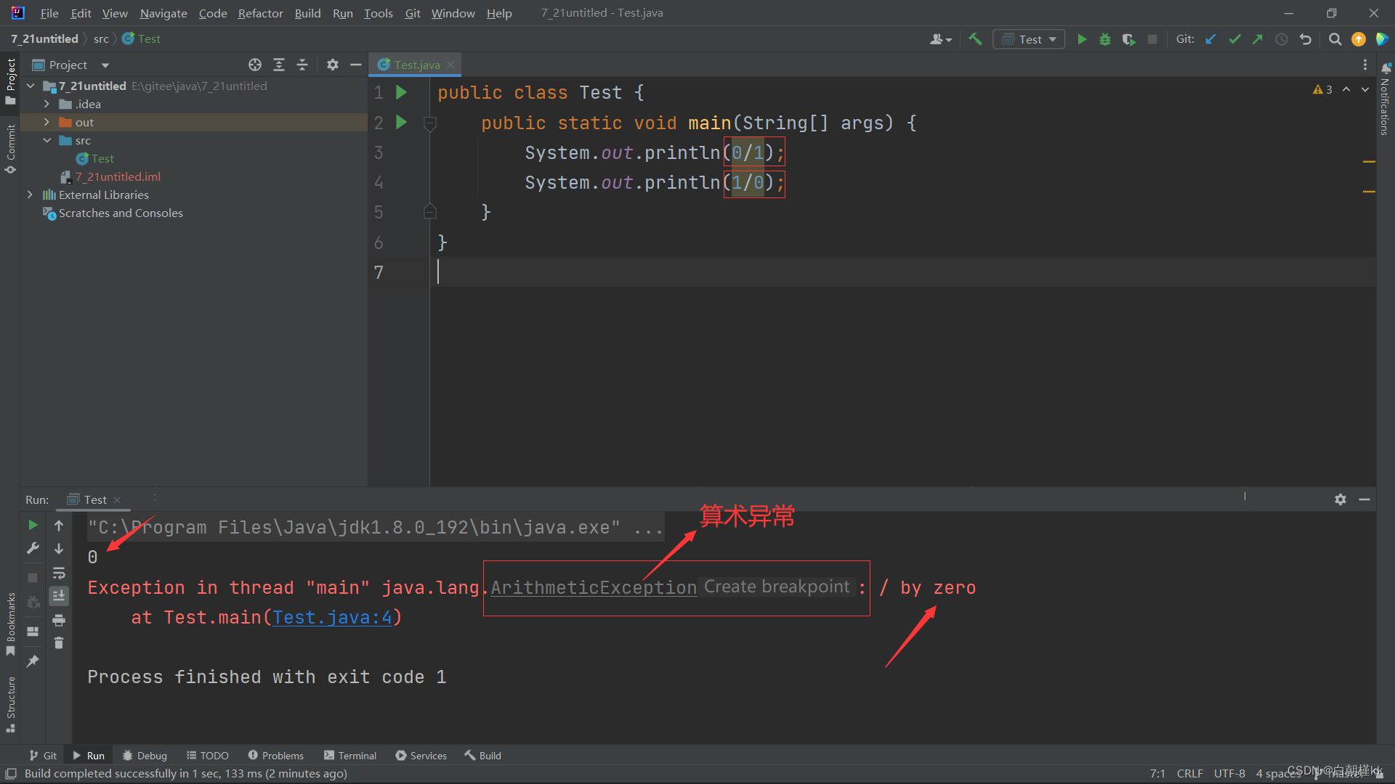The height and width of the screenshot is (784, 1395).
Task: Select the Test.java editor tab
Action: pyautogui.click(x=417, y=65)
